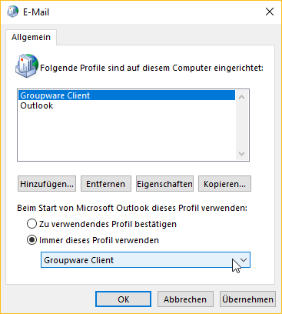The height and width of the screenshot is (314, 282).
Task: Cancel with the Abbrechen button
Action: 185,299
